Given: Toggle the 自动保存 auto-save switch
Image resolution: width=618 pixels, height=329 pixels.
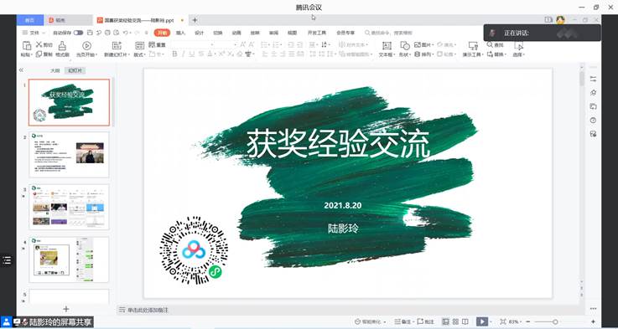Looking at the screenshot, I should (x=78, y=33).
